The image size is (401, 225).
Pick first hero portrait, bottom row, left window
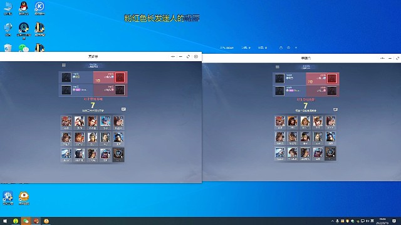click(66, 154)
